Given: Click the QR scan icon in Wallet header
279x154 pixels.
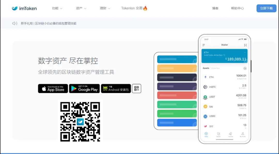Looking at the screenshot, I should 245,45.
